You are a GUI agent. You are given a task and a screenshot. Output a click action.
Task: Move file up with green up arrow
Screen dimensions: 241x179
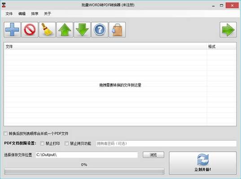pos(65,30)
